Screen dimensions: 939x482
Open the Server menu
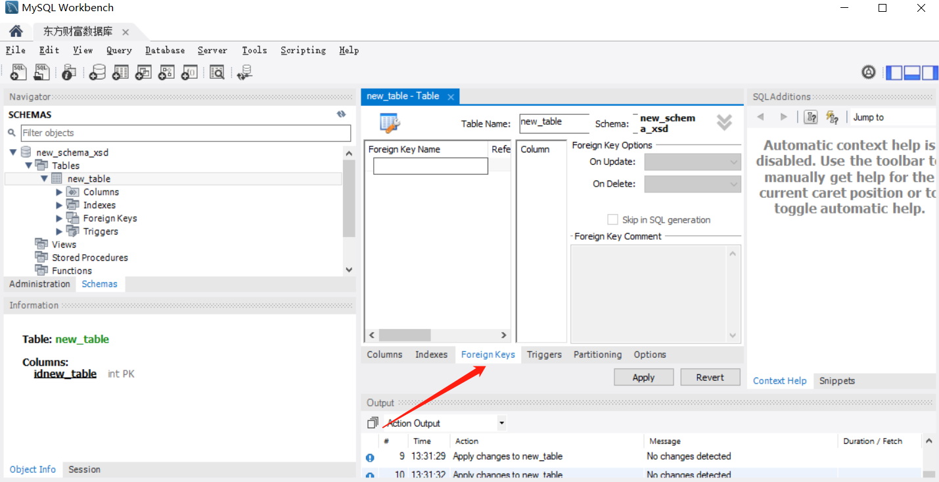point(212,50)
